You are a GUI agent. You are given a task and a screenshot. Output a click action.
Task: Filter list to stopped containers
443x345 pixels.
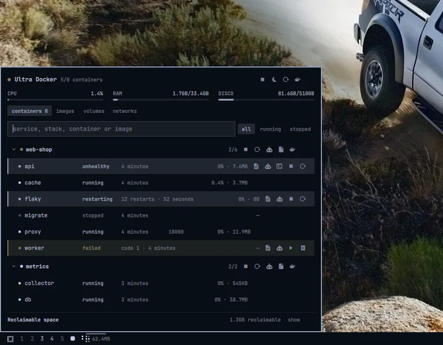coord(300,129)
